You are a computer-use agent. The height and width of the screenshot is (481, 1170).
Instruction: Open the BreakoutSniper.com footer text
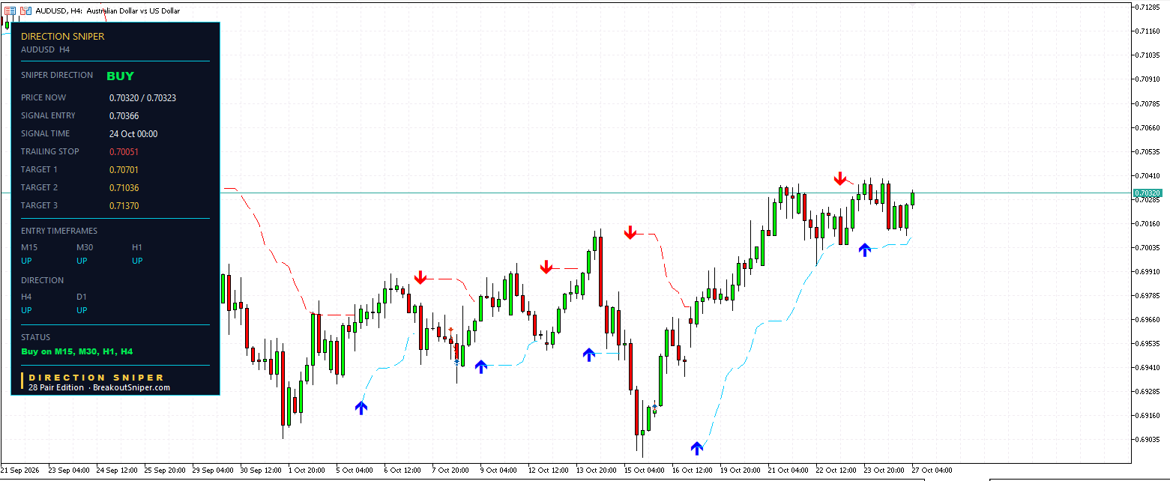click(131, 388)
